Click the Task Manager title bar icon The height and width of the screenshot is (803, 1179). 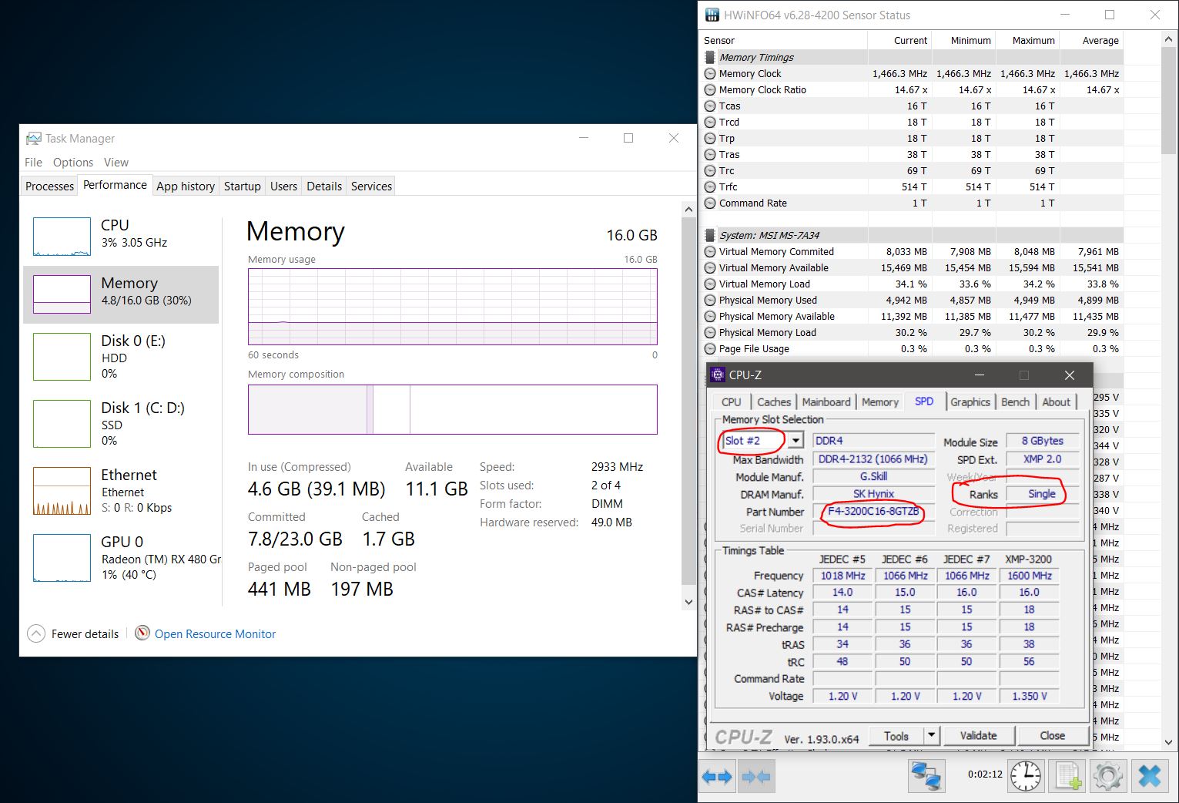click(x=33, y=138)
